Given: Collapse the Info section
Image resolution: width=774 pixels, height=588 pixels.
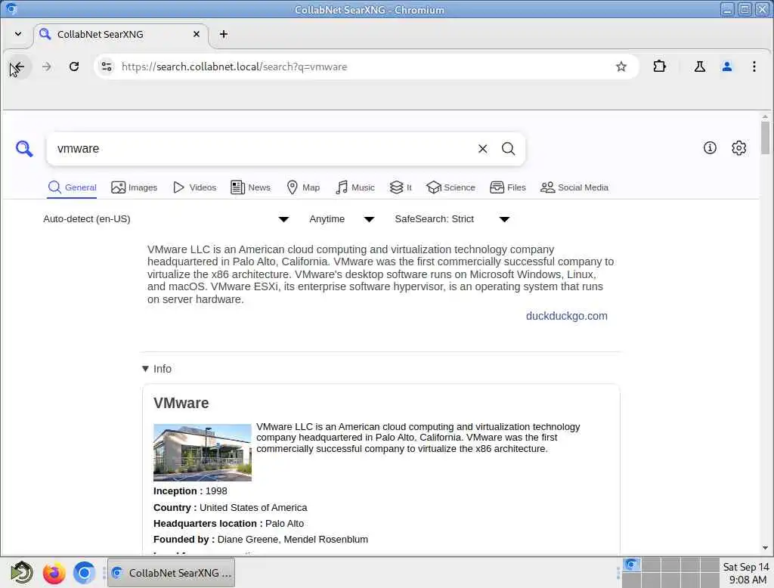Looking at the screenshot, I should coord(156,369).
